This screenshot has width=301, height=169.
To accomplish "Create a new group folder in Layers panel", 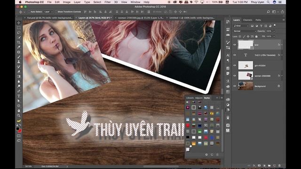I will pos(269,166).
